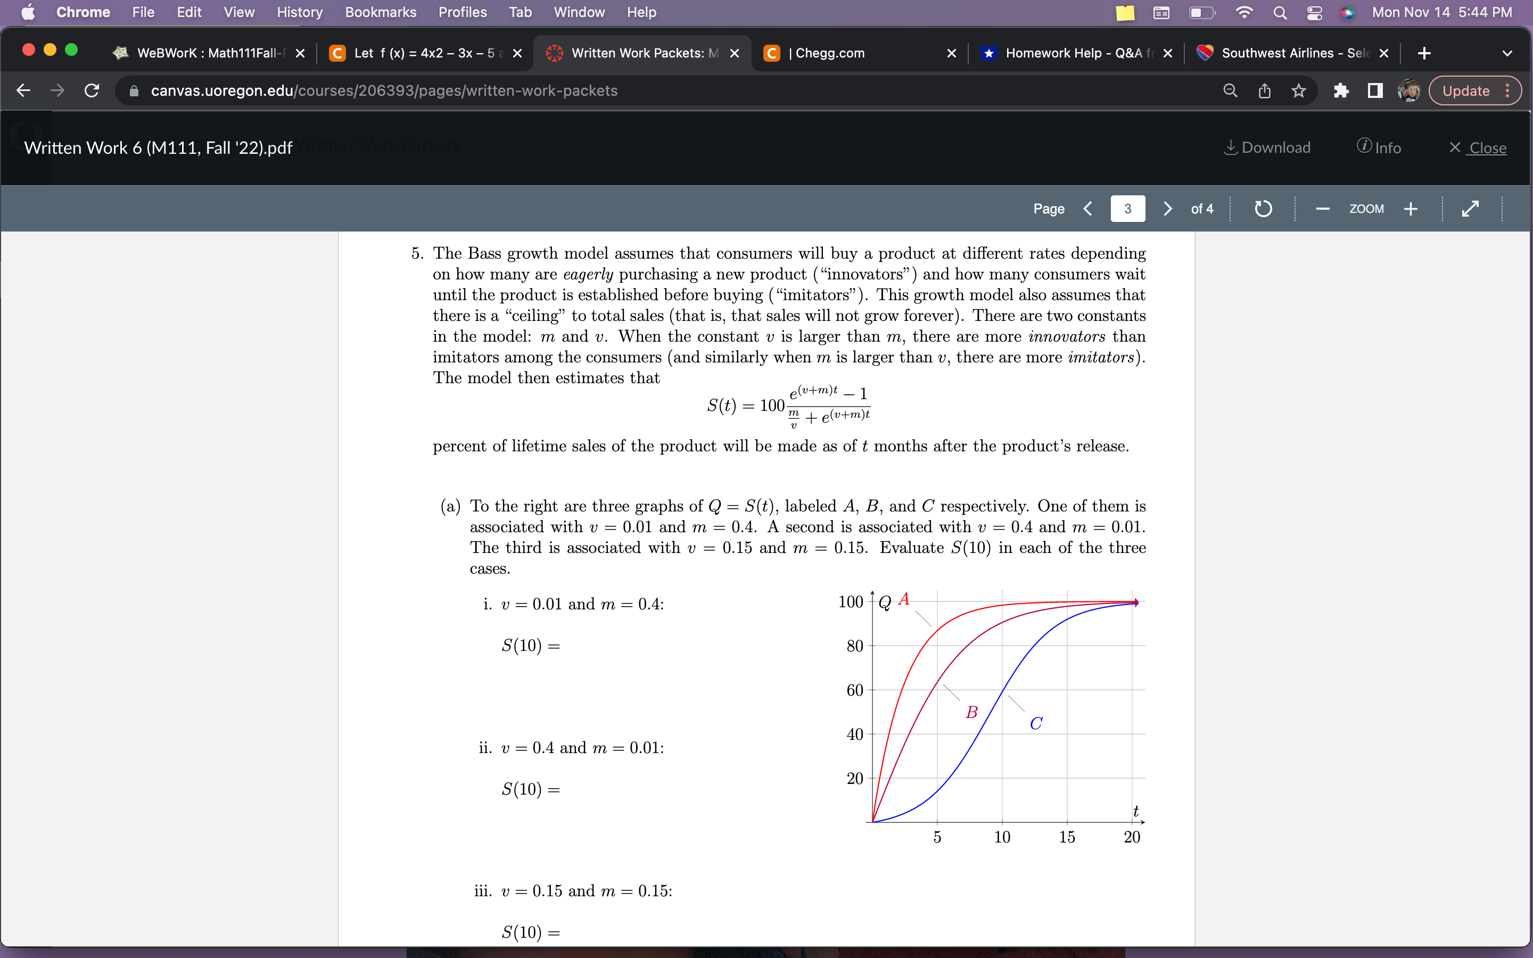Screen dimensions: 1533x958
Task: Open the Bookmarks menu
Action: 381,12
